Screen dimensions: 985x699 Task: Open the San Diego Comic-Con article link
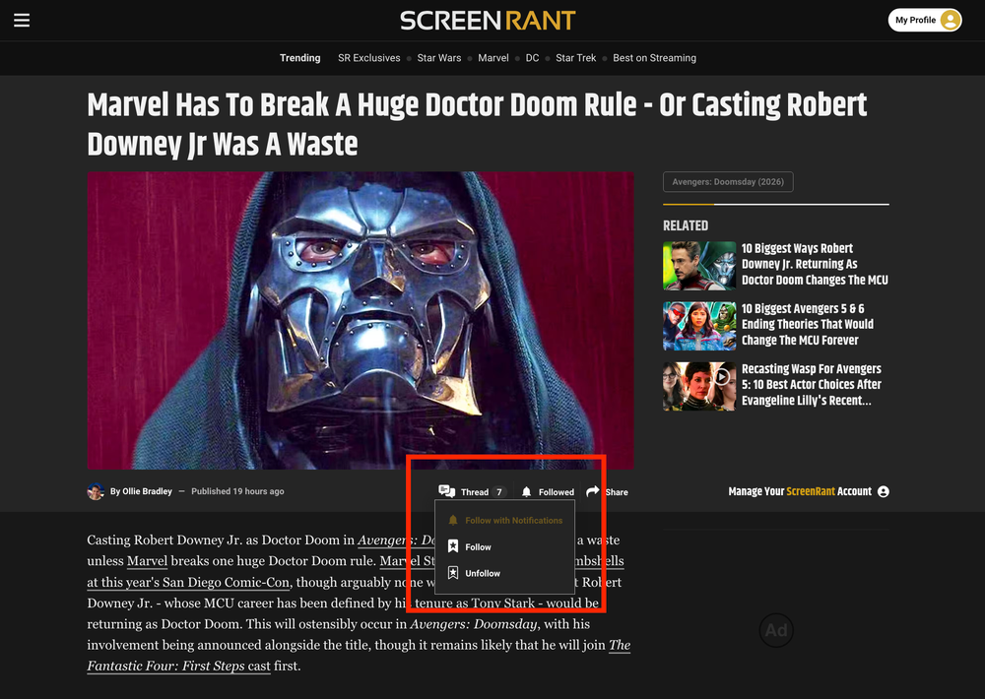pos(188,582)
